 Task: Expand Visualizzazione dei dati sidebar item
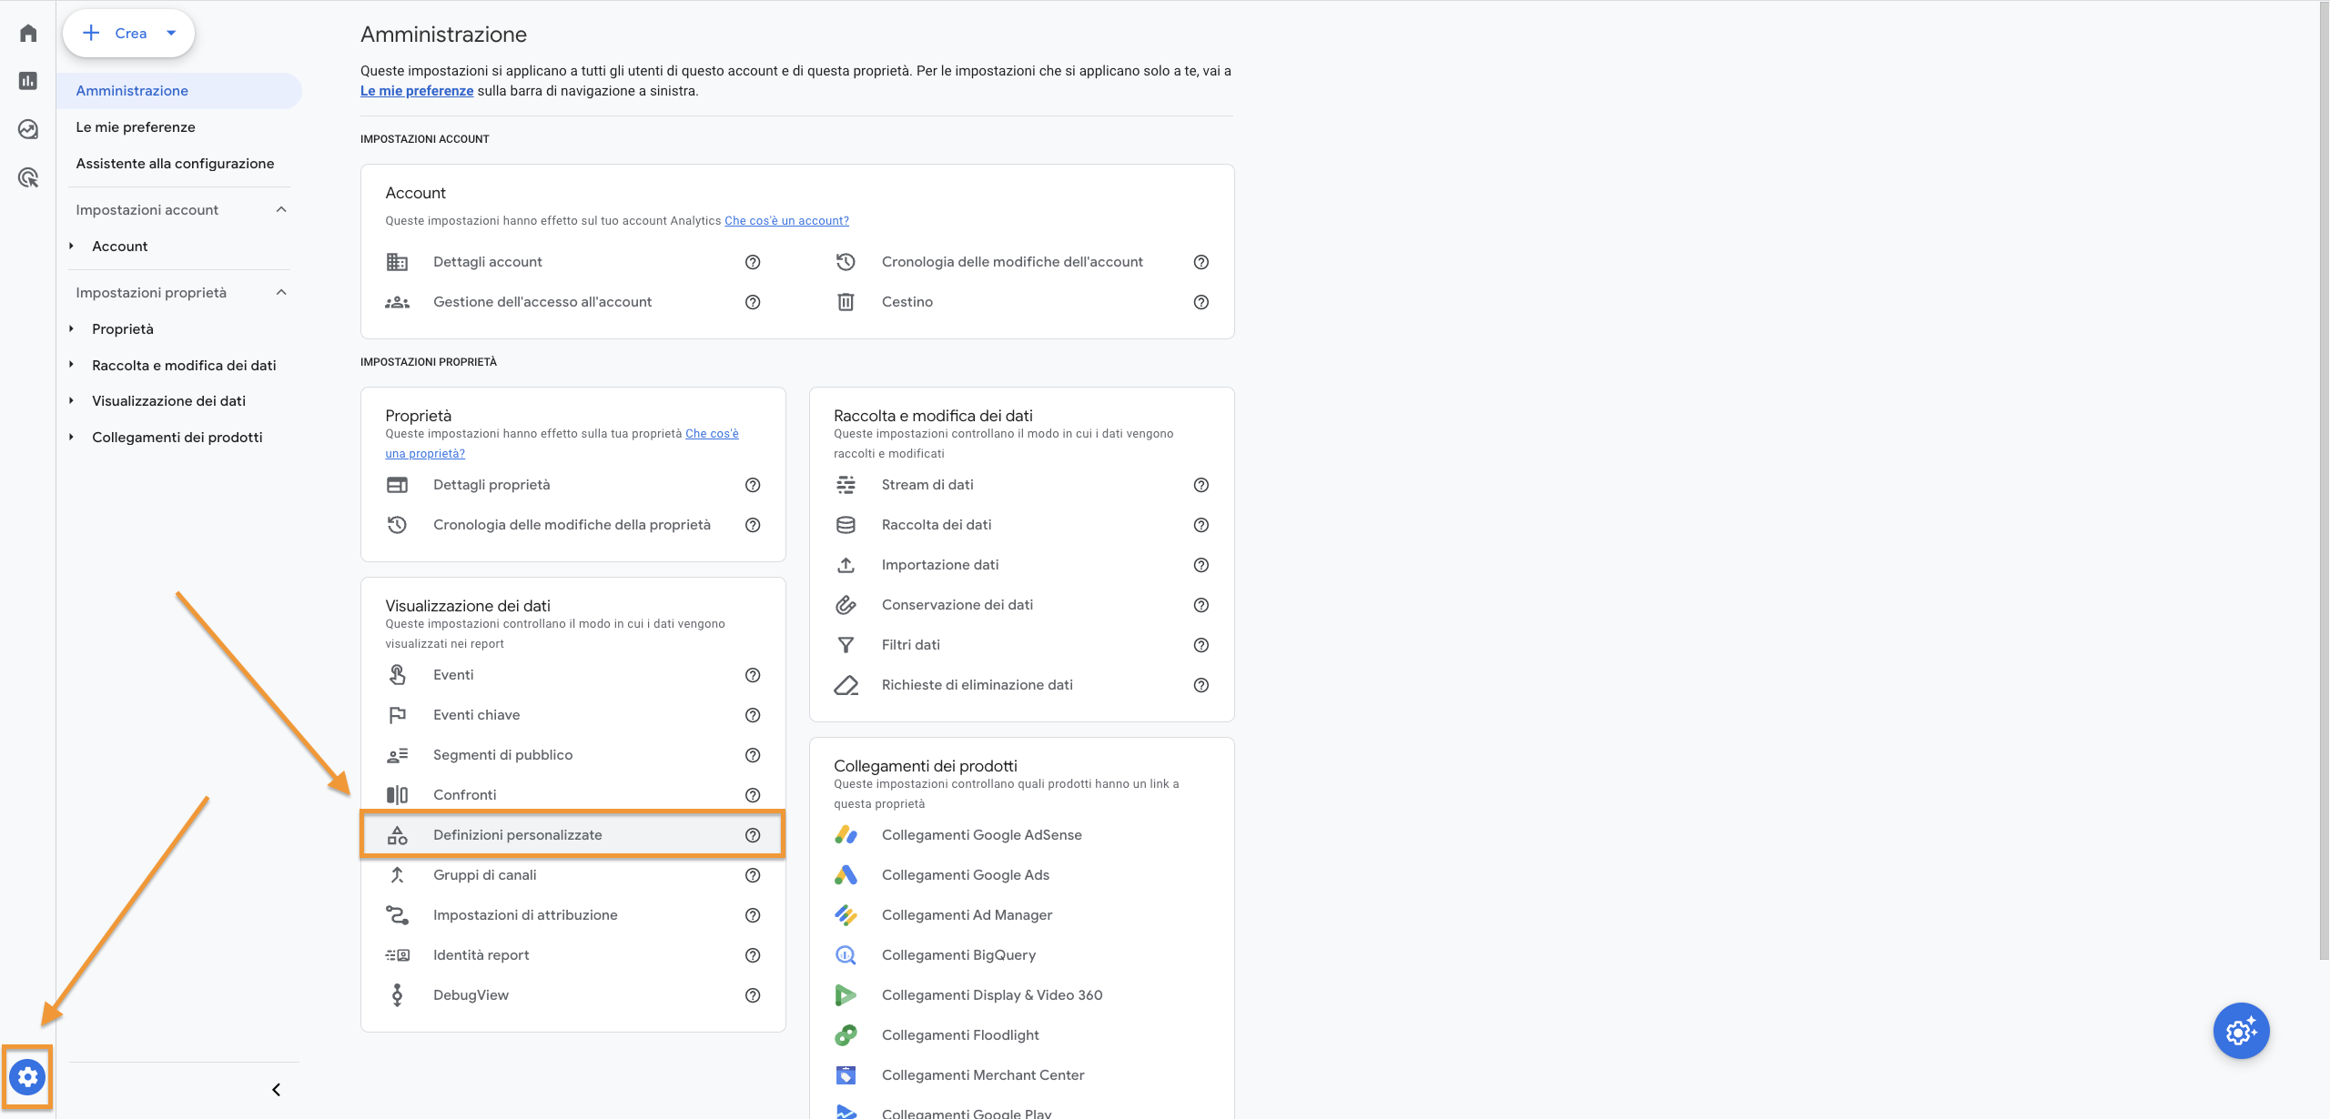coord(71,401)
